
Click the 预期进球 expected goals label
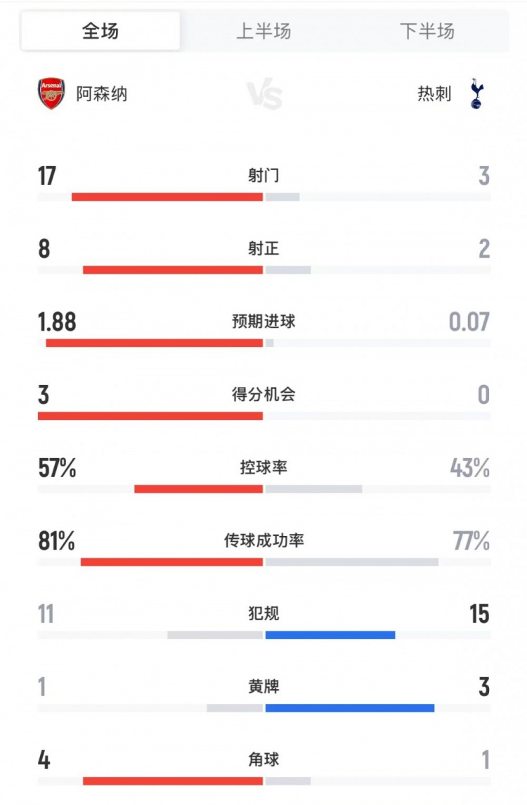click(263, 322)
